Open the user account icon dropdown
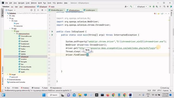 click(x=126, y=7)
